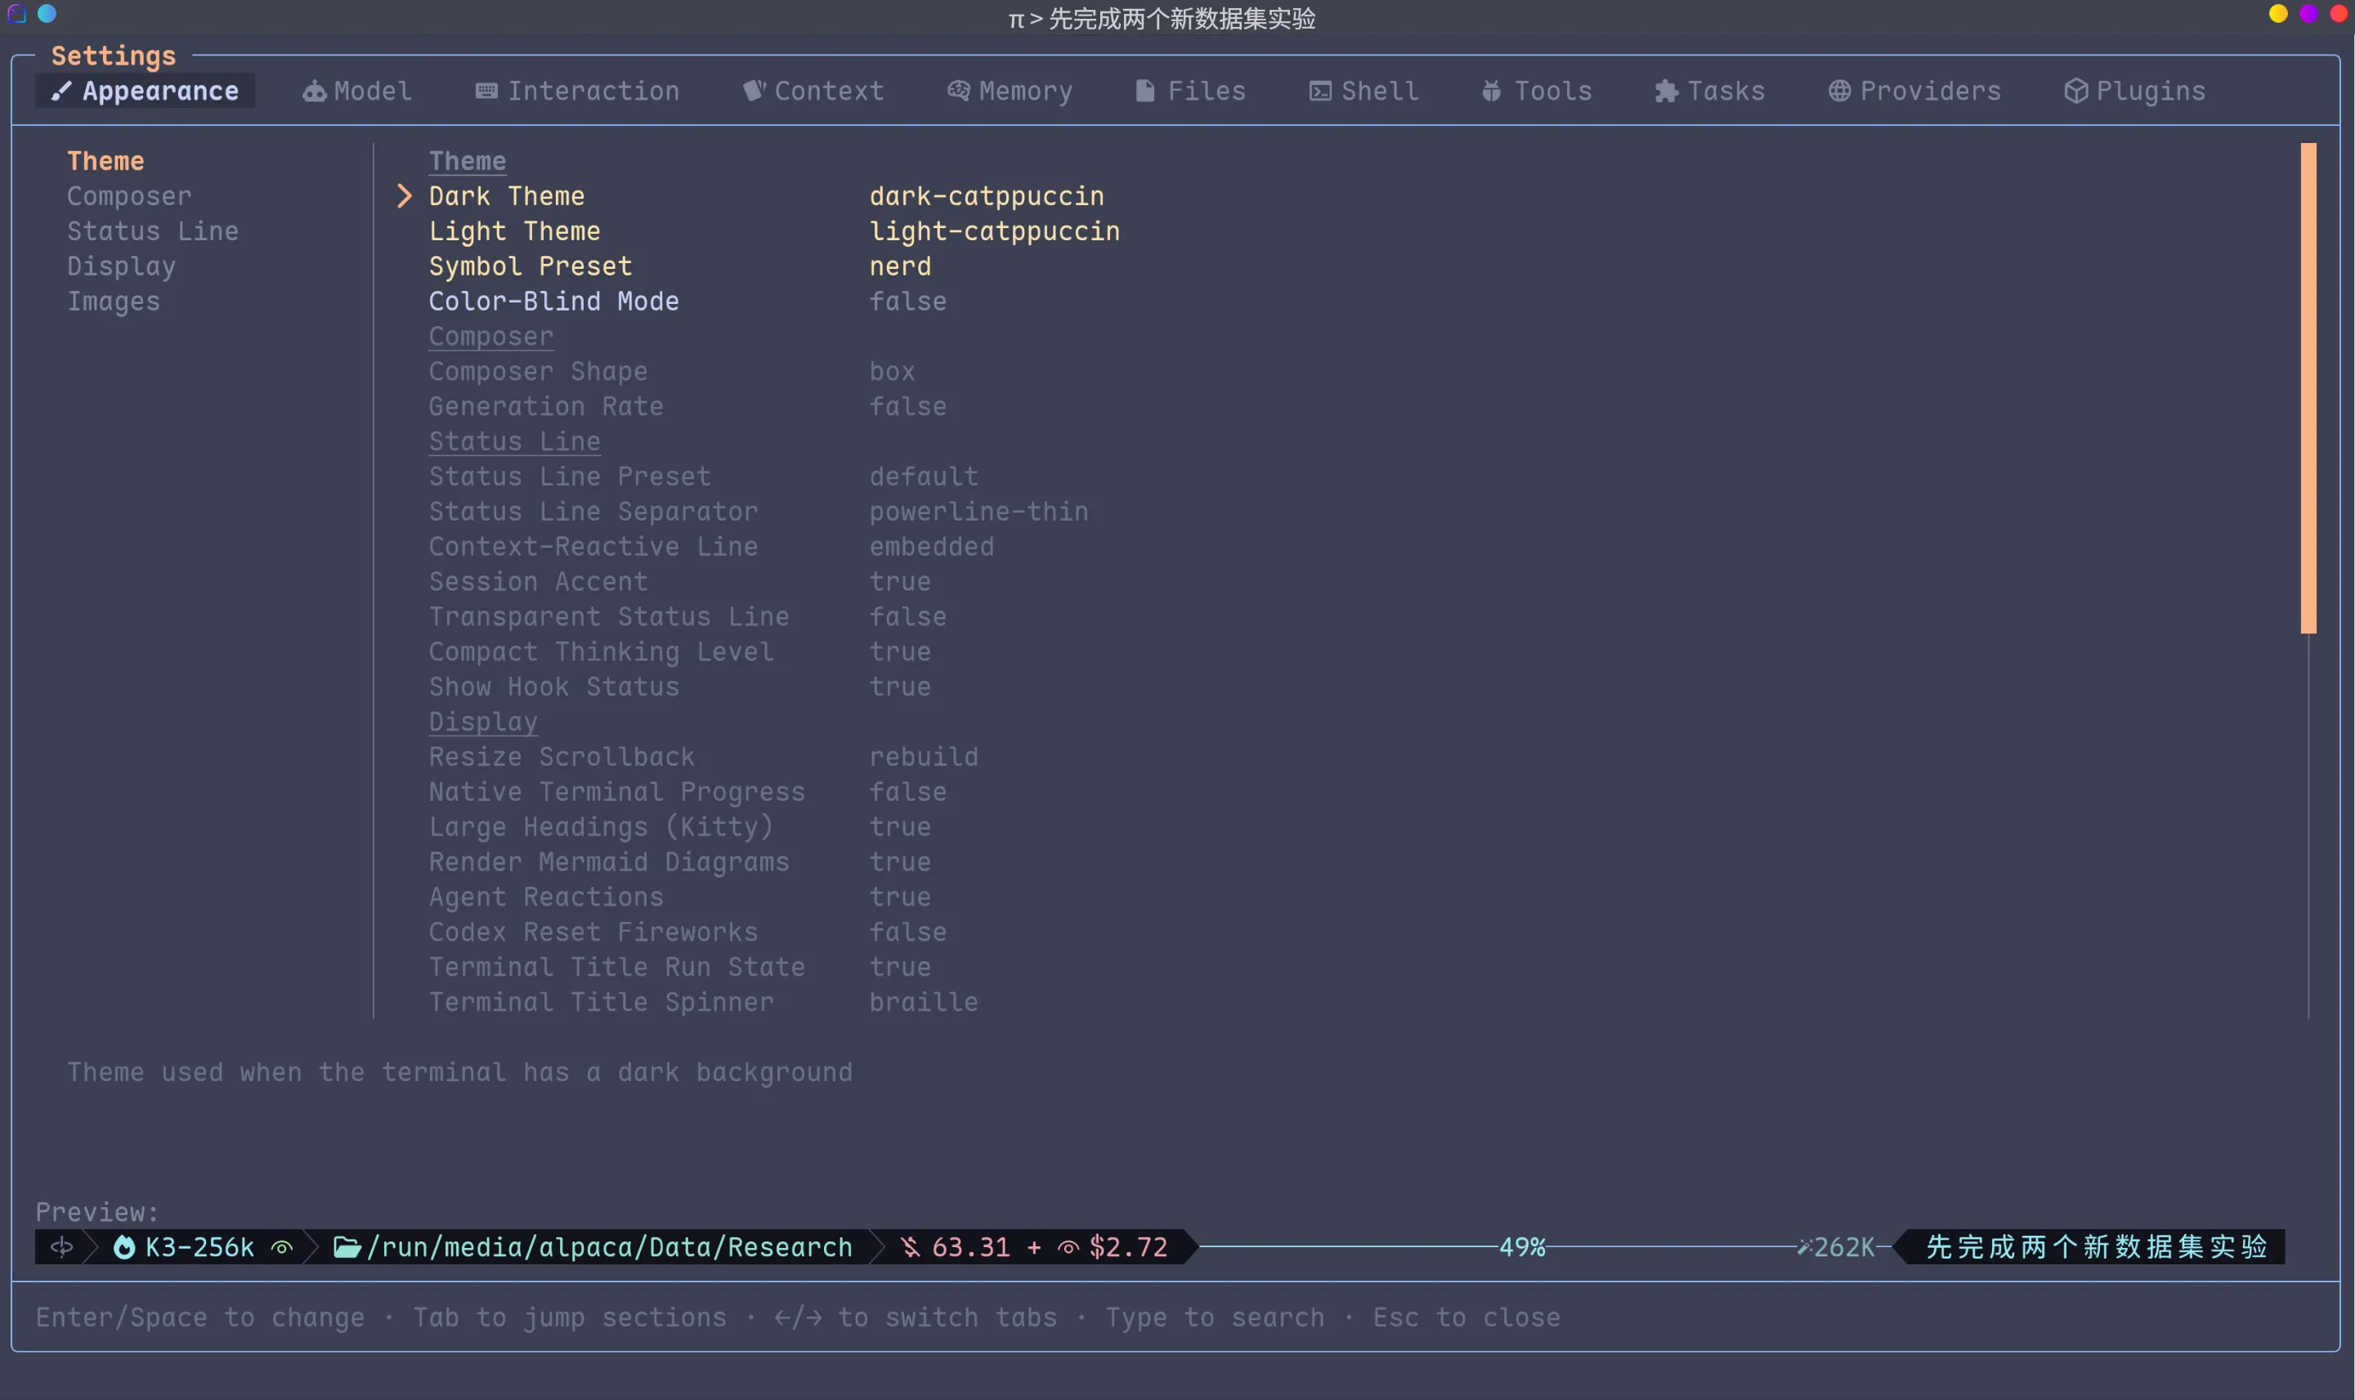Viewport: 2355px width, 1400px height.
Task: Change Composer Shape value box
Action: tap(892, 372)
